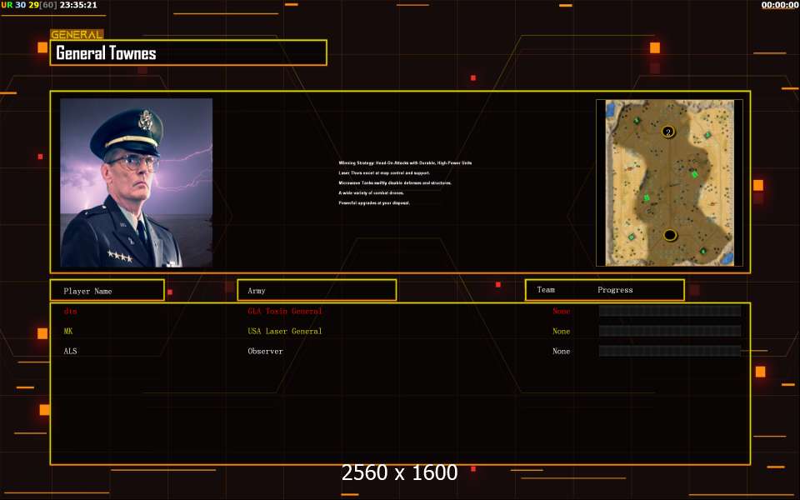Click the 'Microwave Tanks swiftly disable defenses' line

(395, 182)
